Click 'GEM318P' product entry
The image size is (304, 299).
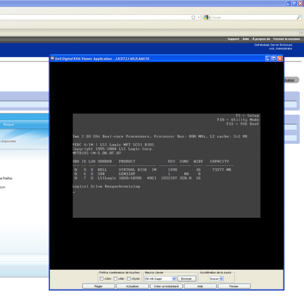pyautogui.click(x=127, y=174)
